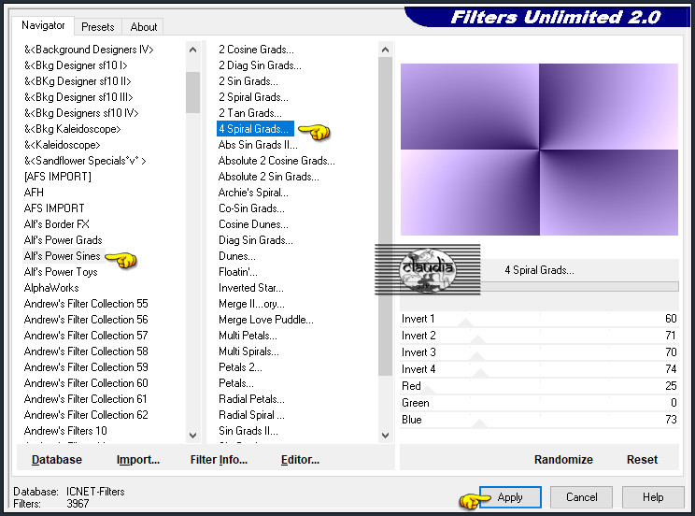Screen dimensions: 695x516
Task: Select Andrew's Filters 10
Action: coord(65,431)
